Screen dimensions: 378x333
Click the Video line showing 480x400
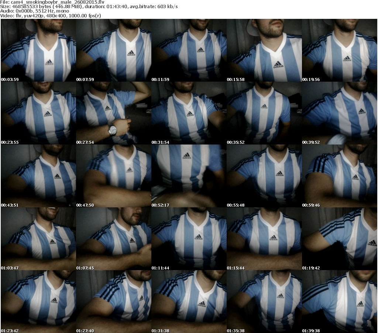pos(51,16)
